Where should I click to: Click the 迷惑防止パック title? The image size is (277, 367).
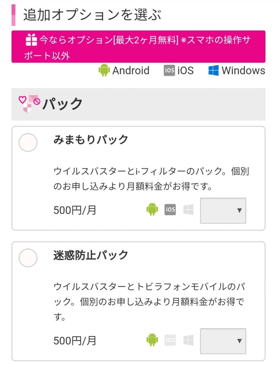(91, 255)
